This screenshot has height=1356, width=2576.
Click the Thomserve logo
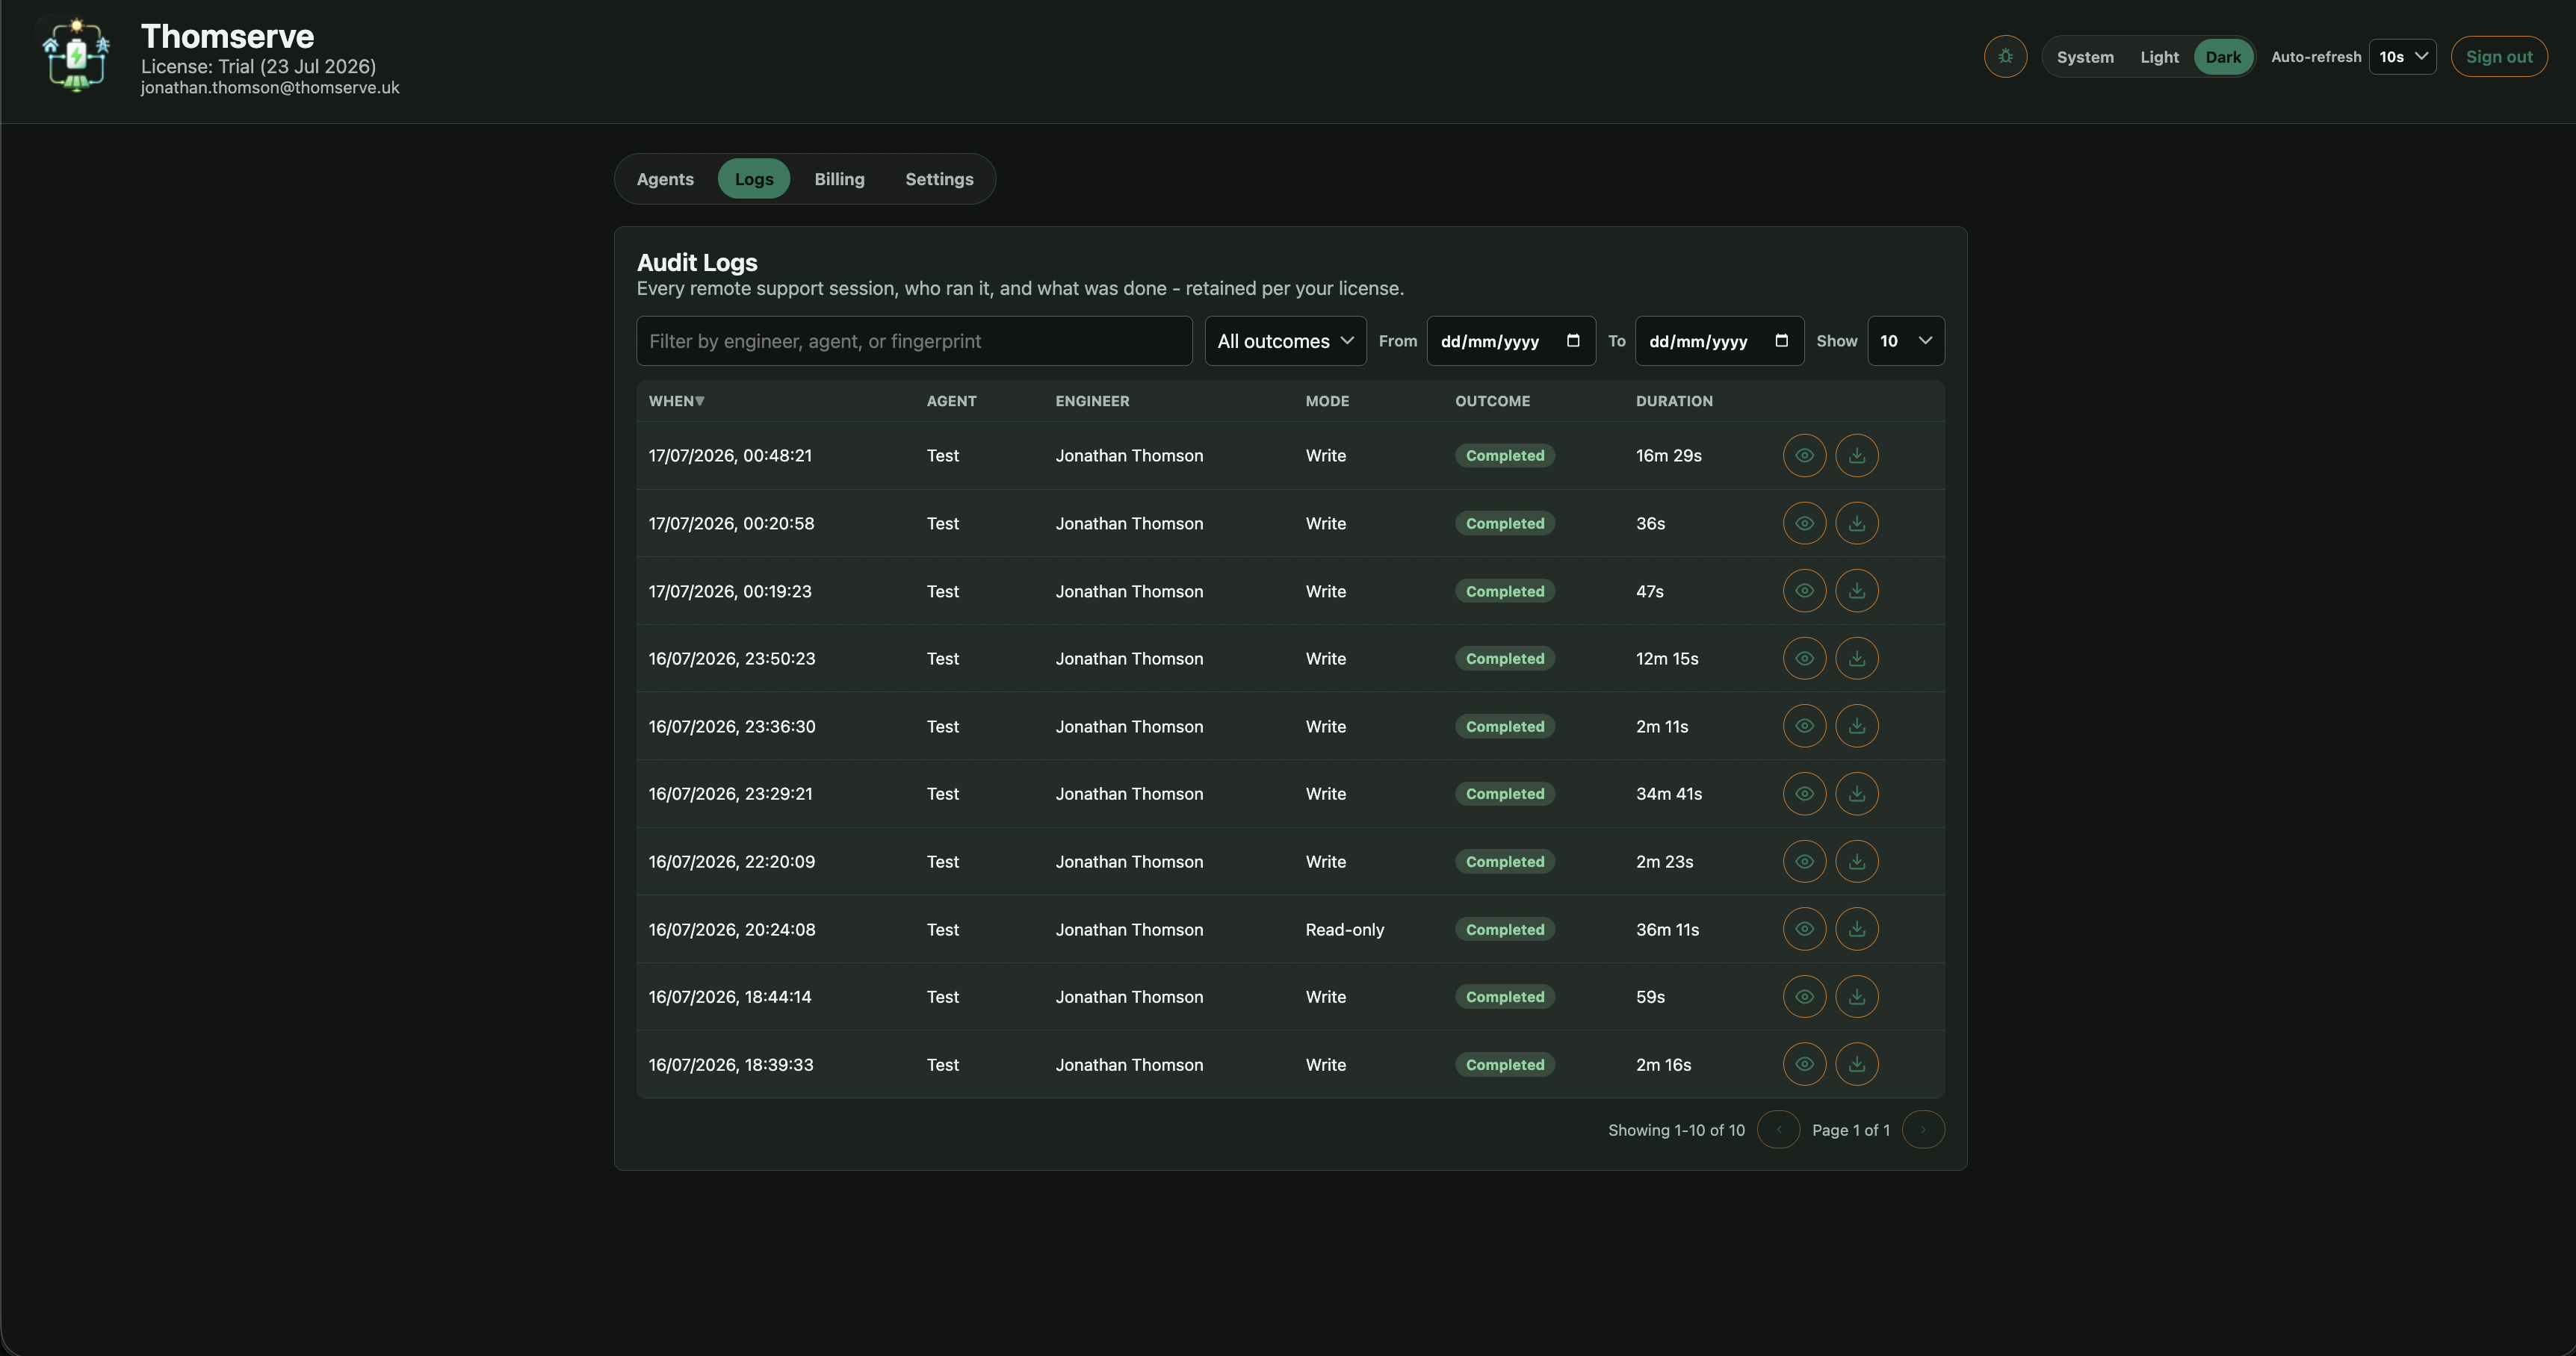click(76, 56)
